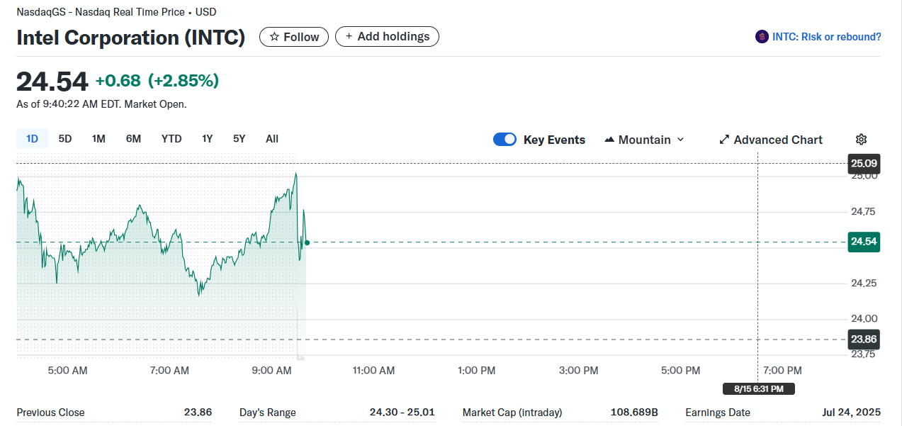Click the INTC Risk or rebound badge icon
Screen dimensions: 902x426
[762, 37]
